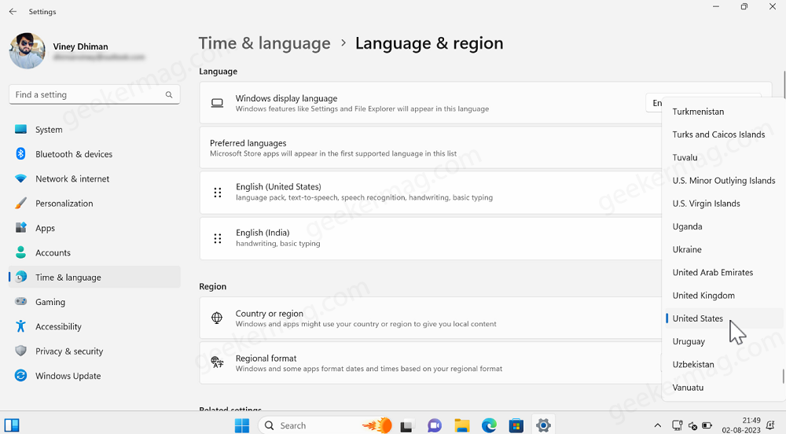Go back using the Settings back arrow
The image size is (786, 434).
click(x=13, y=12)
